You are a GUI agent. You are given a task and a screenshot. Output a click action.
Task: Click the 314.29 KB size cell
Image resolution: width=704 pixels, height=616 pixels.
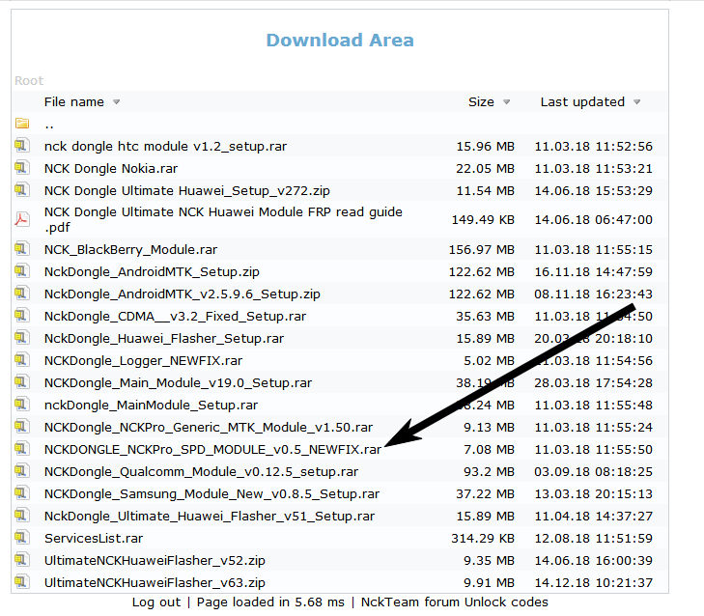click(x=483, y=539)
